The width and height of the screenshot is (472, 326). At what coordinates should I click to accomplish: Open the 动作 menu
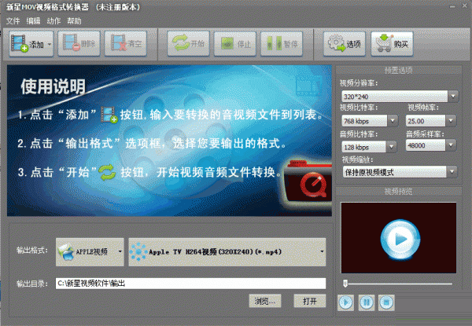click(53, 20)
